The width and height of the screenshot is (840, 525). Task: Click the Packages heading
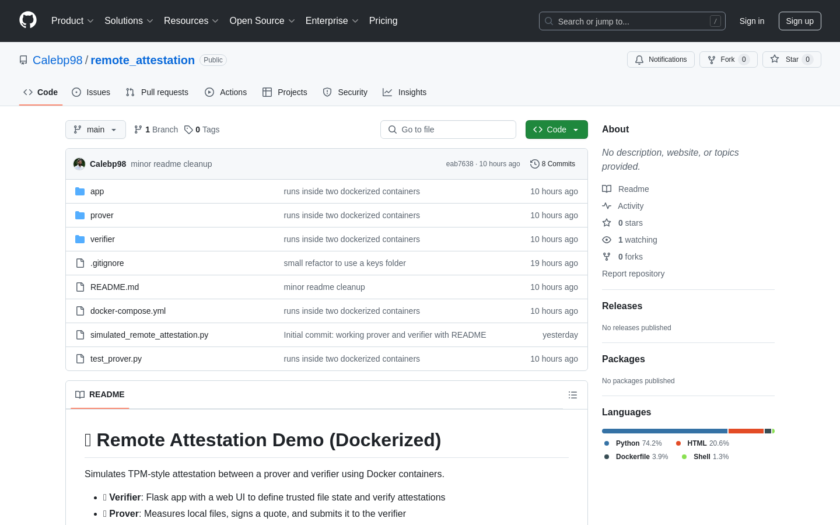pyautogui.click(x=624, y=359)
